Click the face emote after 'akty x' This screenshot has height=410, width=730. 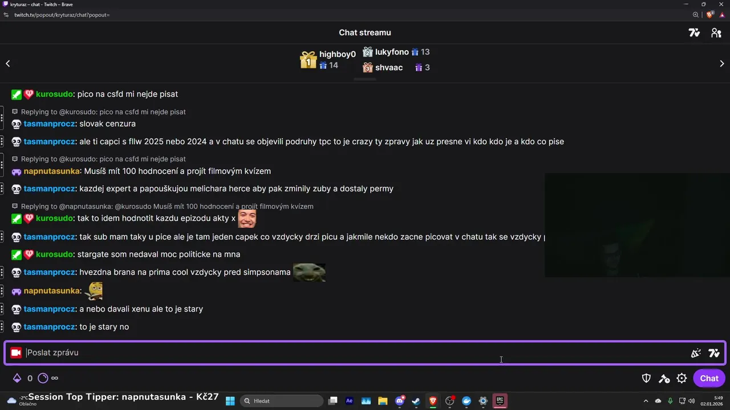(247, 218)
